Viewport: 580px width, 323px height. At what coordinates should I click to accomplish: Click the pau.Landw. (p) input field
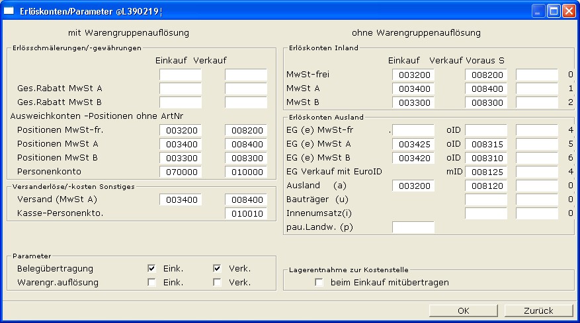click(413, 227)
